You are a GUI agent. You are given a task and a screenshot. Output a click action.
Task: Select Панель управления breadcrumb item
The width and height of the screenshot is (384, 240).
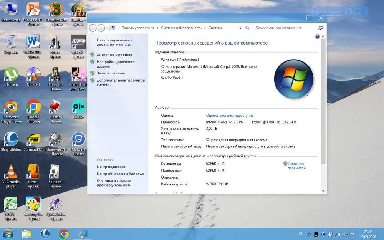coord(138,28)
